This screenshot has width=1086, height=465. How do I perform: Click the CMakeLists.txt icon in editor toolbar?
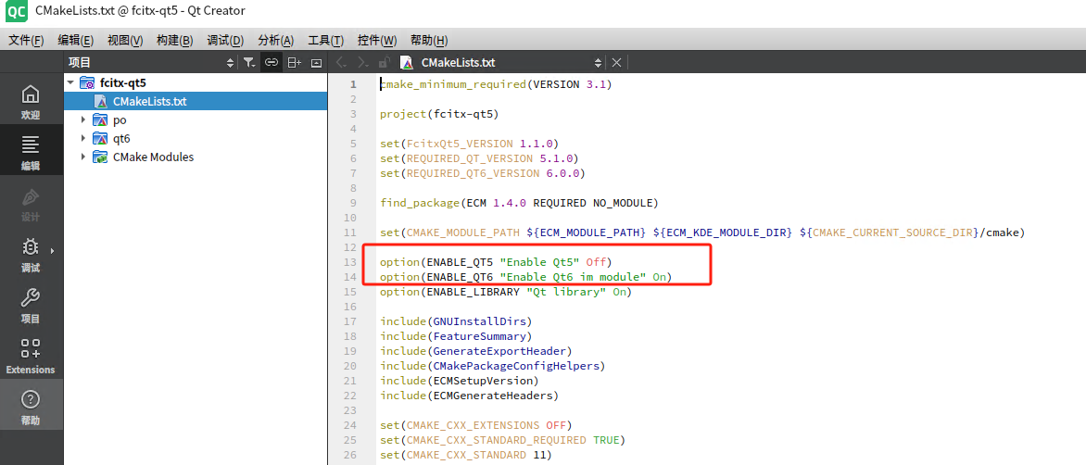coord(408,62)
